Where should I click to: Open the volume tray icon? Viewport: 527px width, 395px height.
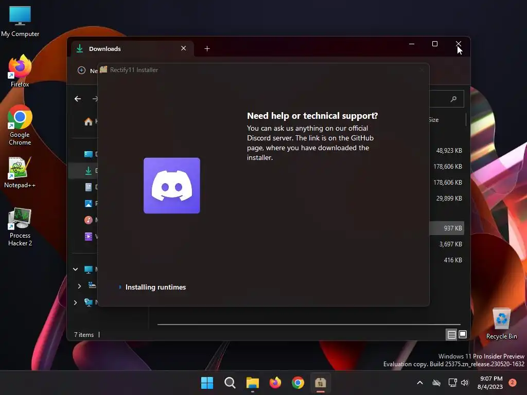point(465,383)
